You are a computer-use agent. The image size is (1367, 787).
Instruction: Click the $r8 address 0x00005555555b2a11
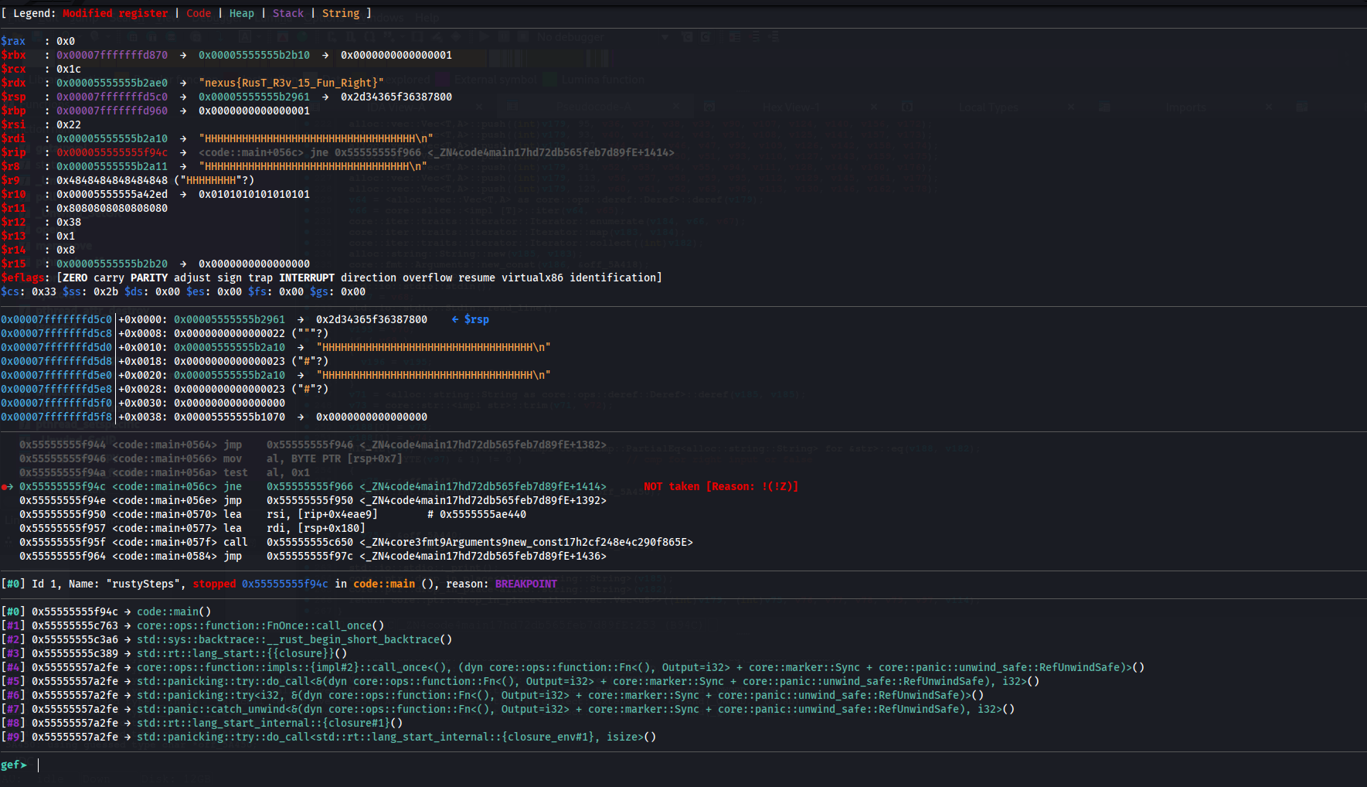(112, 166)
